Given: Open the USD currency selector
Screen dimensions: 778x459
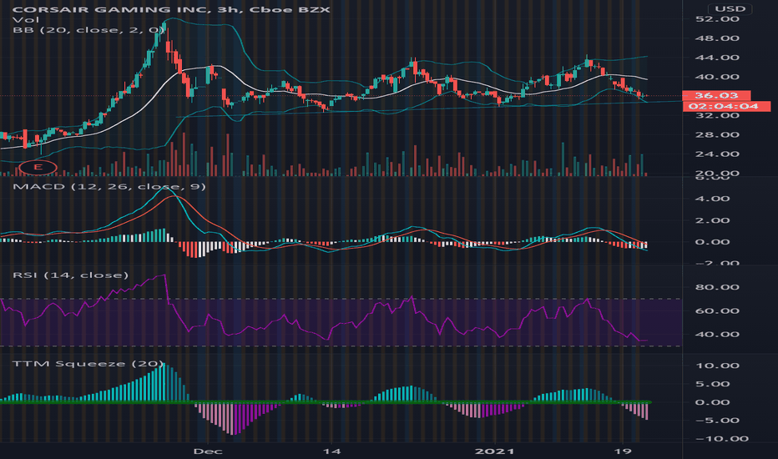Looking at the screenshot, I should tap(730, 9).
